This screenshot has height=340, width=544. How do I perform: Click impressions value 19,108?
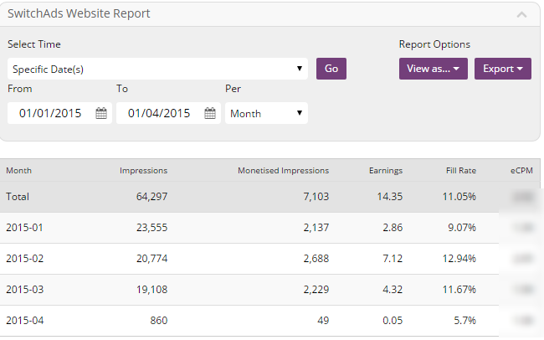pyautogui.click(x=151, y=289)
